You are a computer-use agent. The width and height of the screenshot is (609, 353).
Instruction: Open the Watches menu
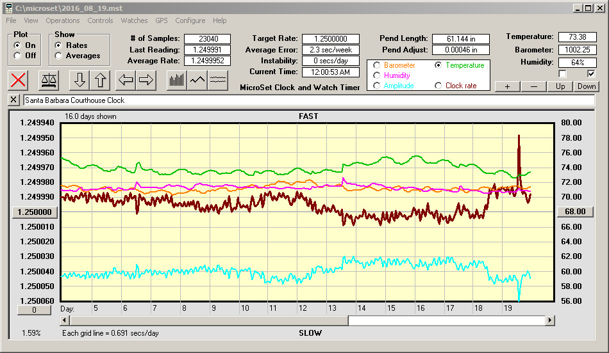coord(134,20)
